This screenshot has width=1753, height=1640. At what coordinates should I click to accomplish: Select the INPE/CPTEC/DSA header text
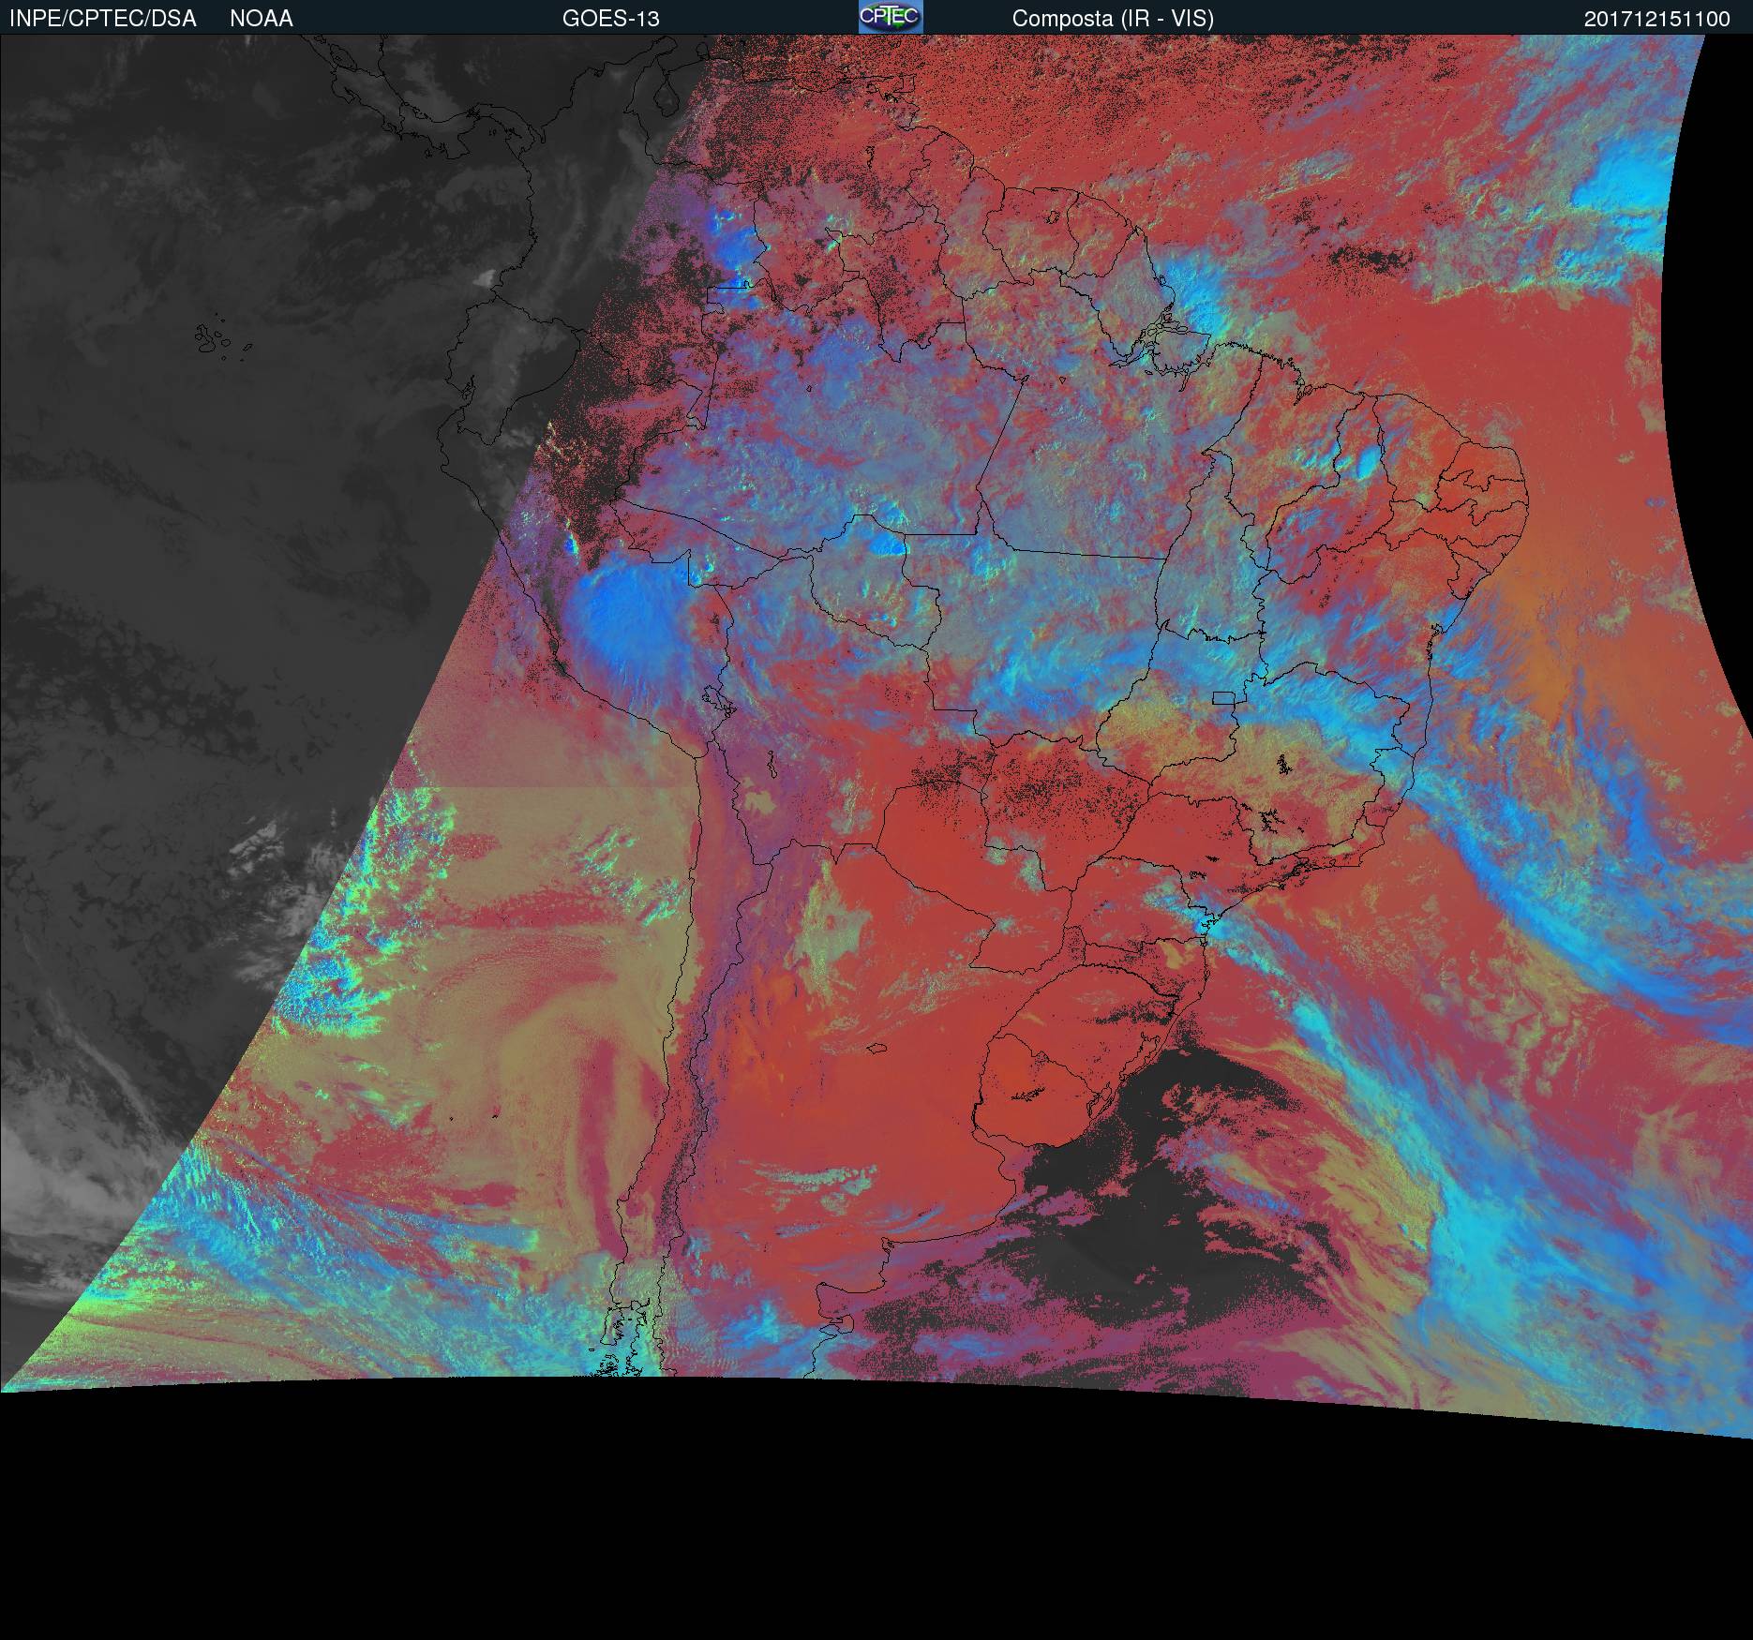point(103,19)
